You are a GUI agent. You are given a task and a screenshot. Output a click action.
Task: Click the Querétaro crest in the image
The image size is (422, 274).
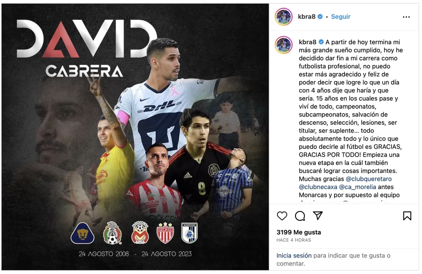click(189, 233)
